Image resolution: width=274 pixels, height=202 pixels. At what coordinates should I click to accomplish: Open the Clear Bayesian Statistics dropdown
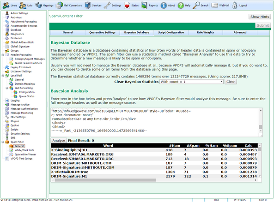pyautogui.click(x=191, y=82)
